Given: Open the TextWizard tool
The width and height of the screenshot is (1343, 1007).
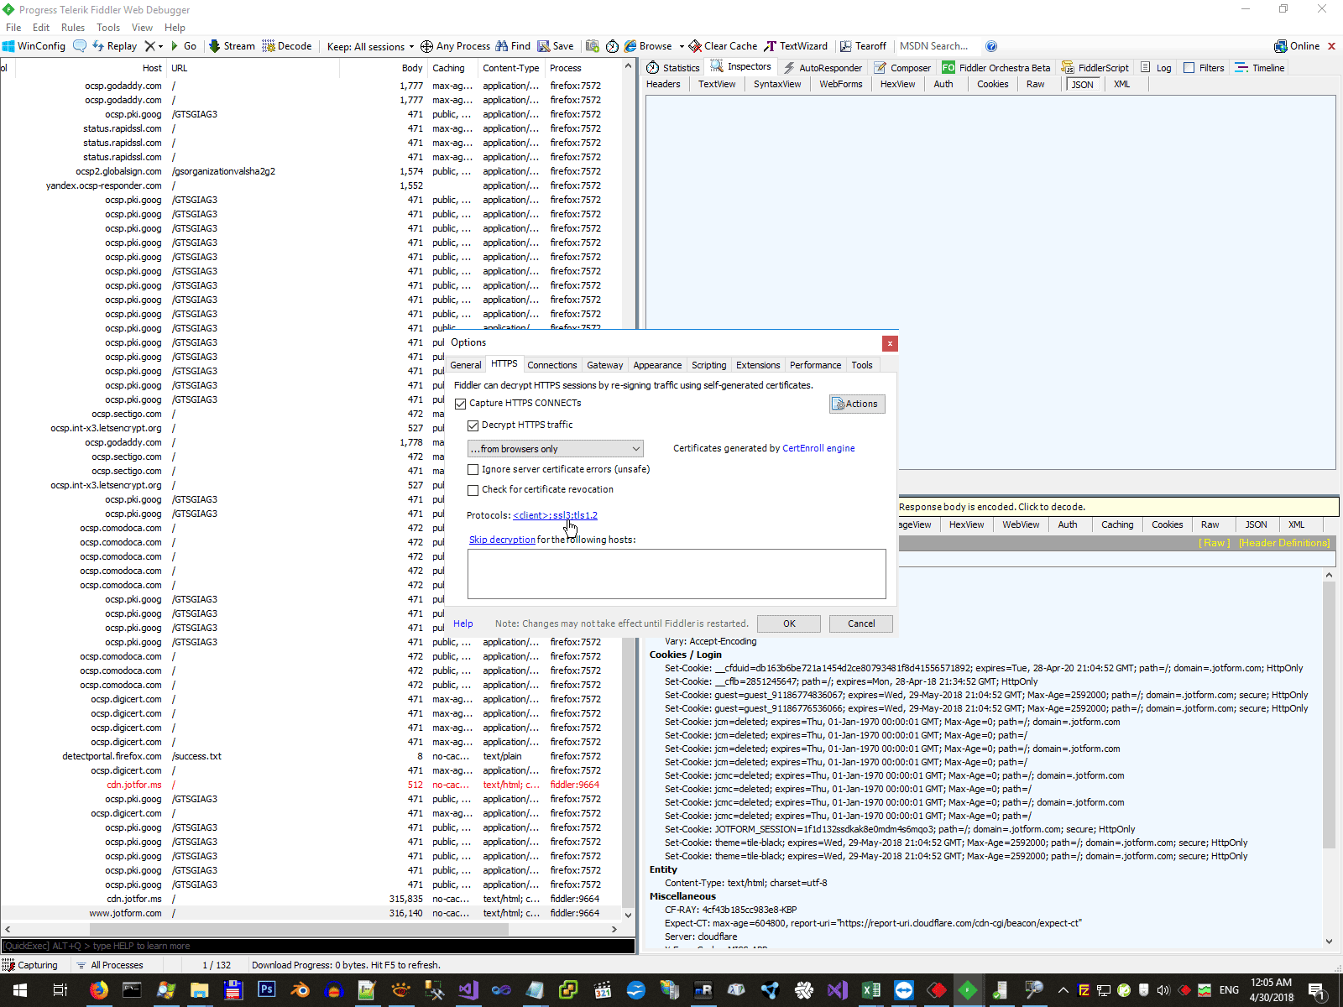Looking at the screenshot, I should (796, 46).
